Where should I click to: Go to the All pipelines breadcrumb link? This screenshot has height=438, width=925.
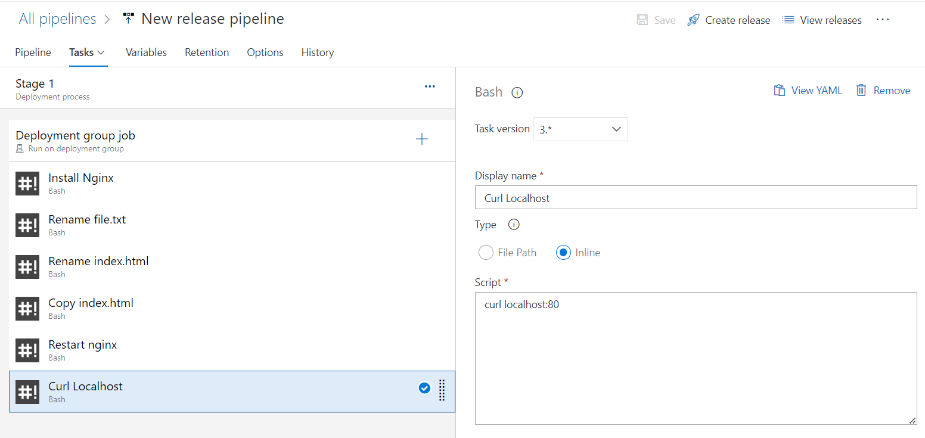point(57,19)
